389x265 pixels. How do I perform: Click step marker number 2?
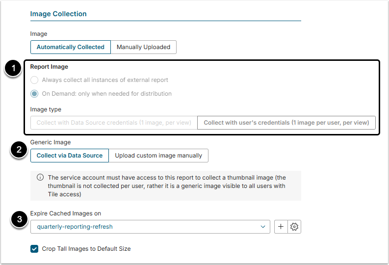point(19,150)
